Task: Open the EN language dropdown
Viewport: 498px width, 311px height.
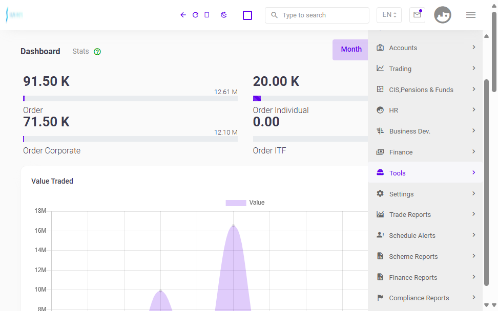Action: 389,15
